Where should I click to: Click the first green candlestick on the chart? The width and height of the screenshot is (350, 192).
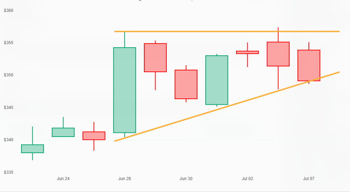[x=32, y=149]
